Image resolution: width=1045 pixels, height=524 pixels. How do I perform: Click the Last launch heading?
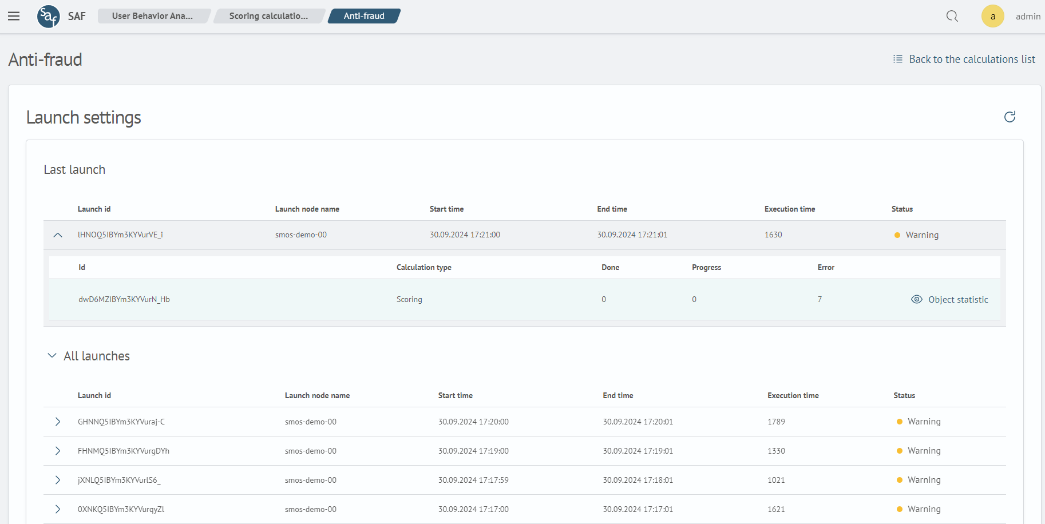point(74,170)
